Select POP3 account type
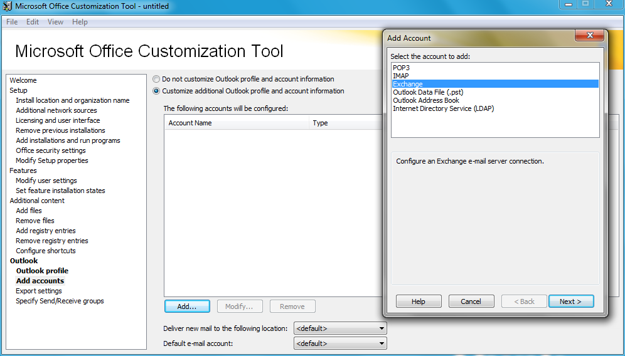Viewport: 625px width, 356px height. [x=495, y=68]
